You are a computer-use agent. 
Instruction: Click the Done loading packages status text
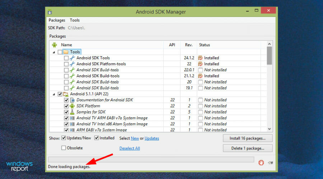(69, 166)
